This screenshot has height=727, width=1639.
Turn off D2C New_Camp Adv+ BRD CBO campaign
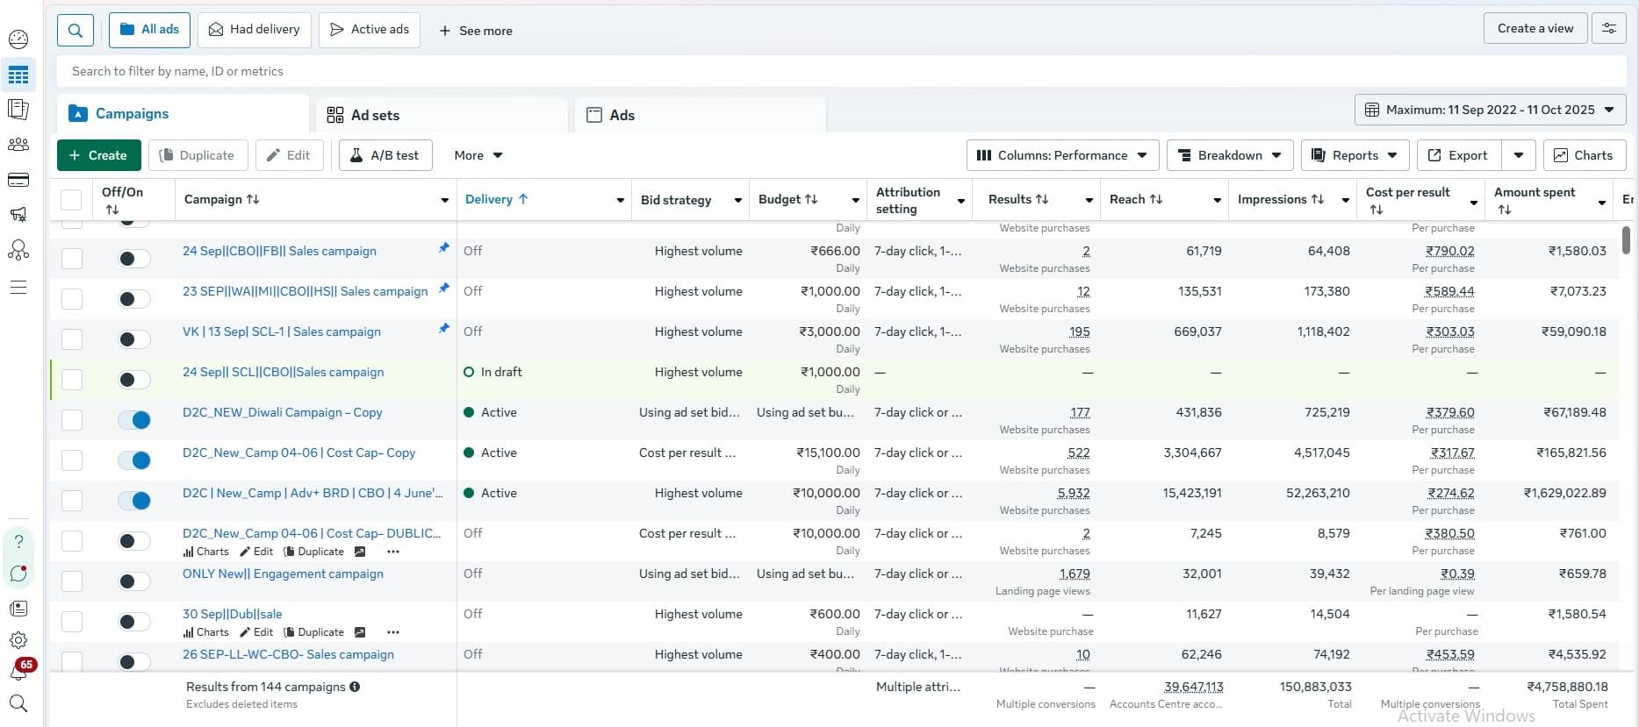coord(134,501)
